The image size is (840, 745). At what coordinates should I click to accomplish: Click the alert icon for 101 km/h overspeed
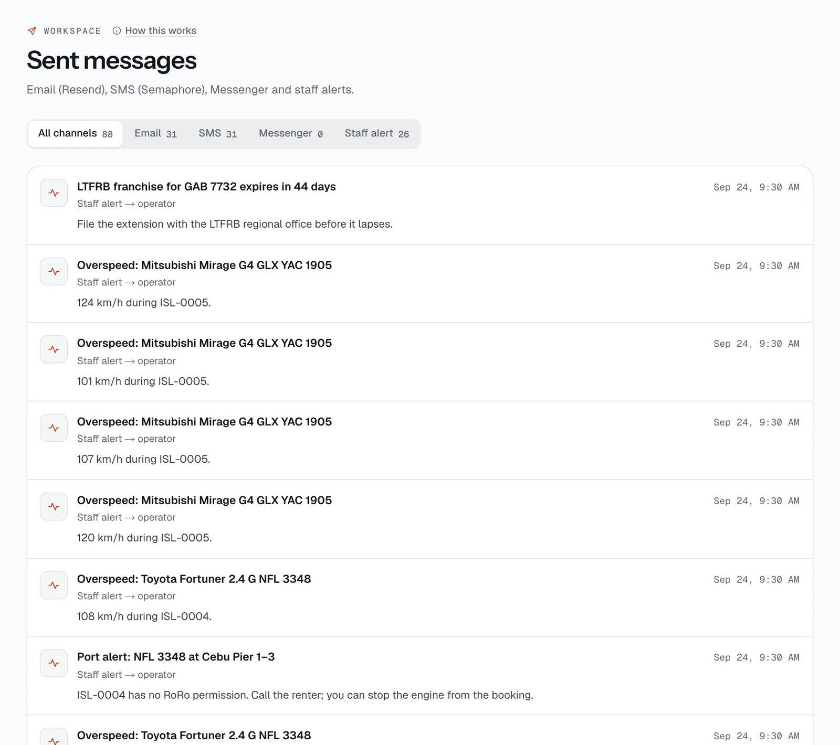54,349
